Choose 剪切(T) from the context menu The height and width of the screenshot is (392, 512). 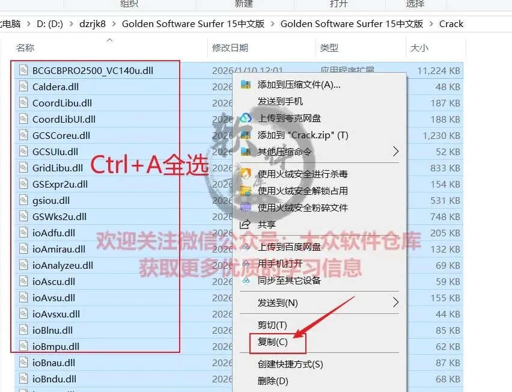click(x=272, y=325)
